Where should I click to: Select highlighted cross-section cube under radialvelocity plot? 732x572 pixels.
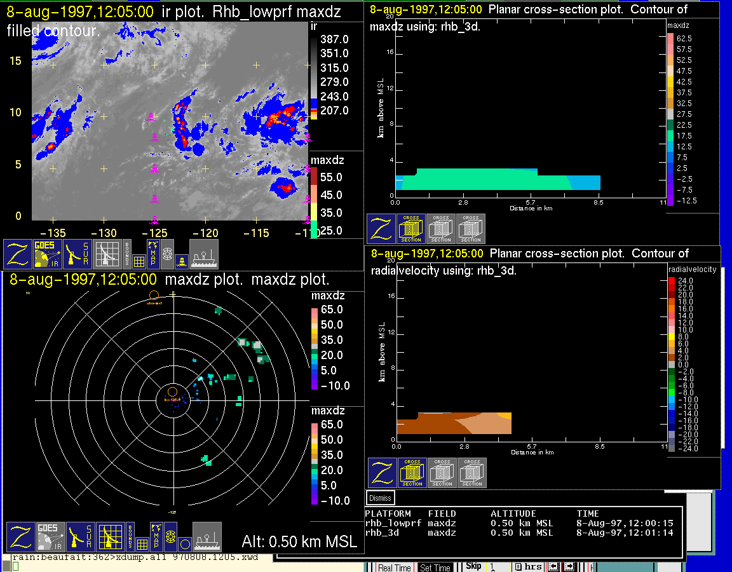tap(412, 473)
